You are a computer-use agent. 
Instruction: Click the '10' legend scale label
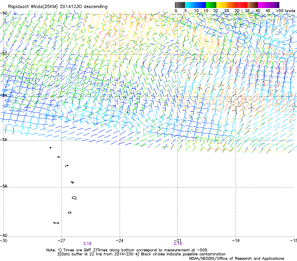[196, 10]
